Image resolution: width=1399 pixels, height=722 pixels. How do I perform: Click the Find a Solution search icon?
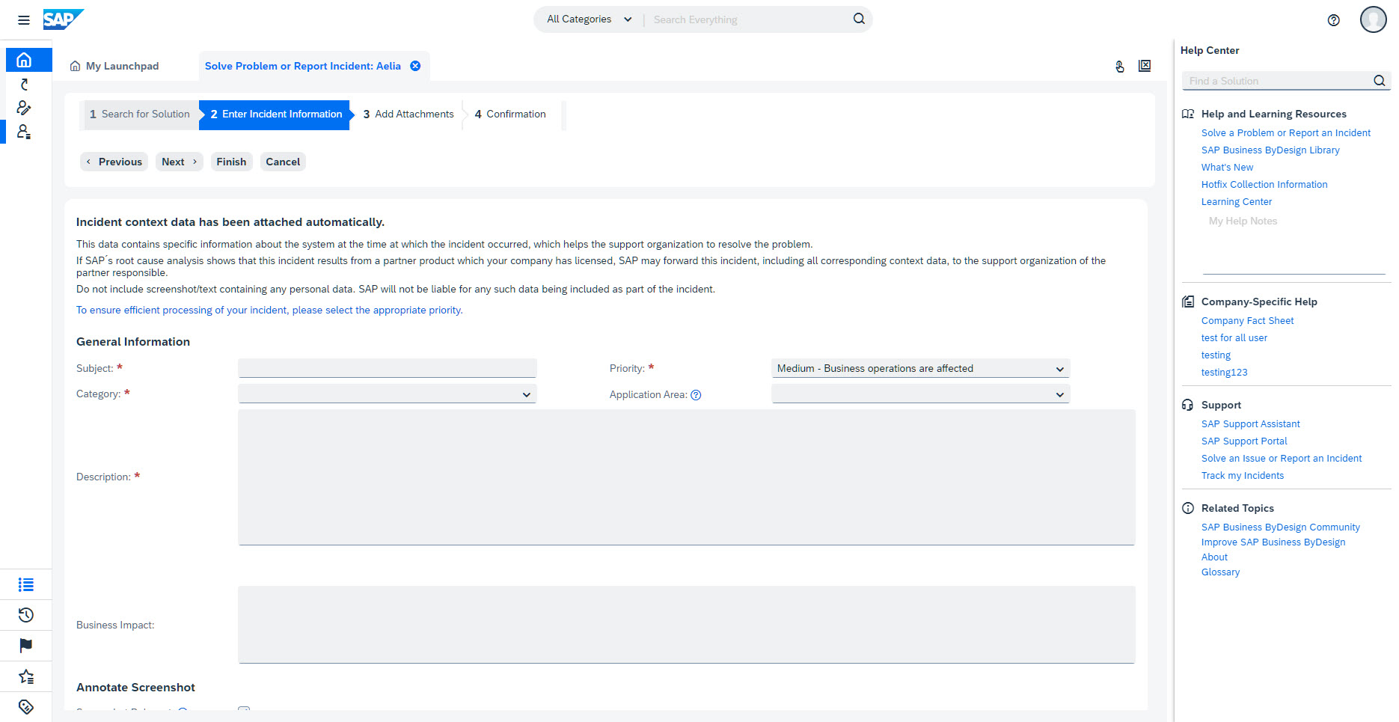(x=1379, y=81)
